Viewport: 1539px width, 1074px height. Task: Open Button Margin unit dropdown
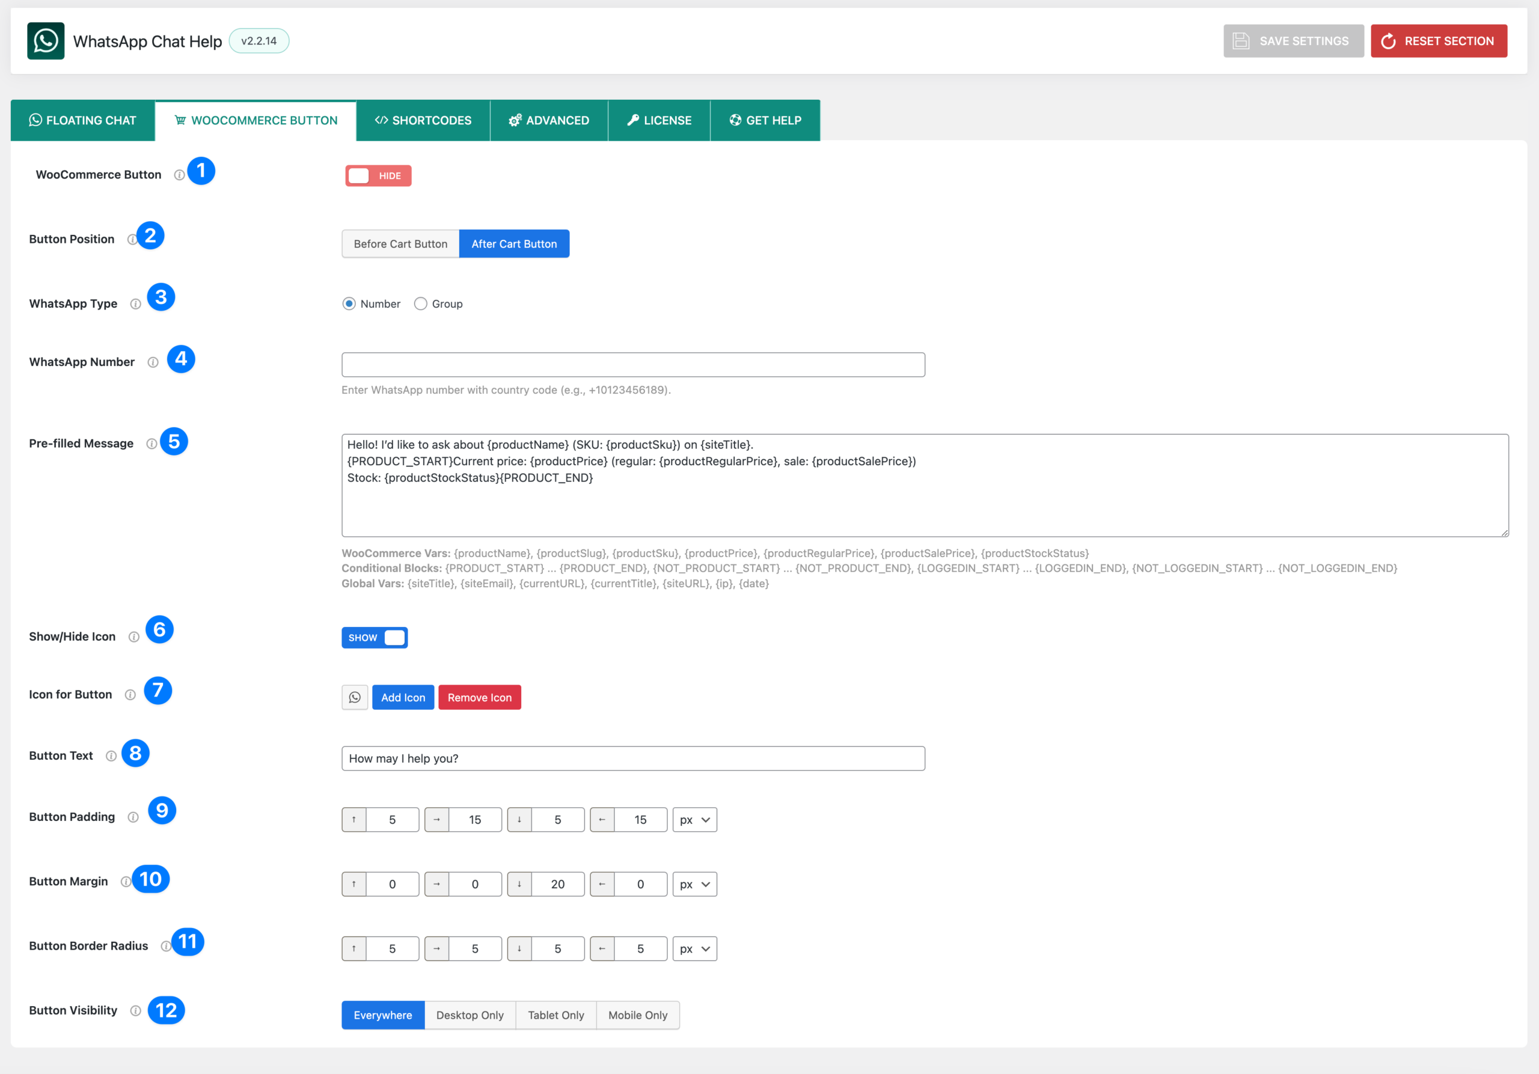pos(694,885)
